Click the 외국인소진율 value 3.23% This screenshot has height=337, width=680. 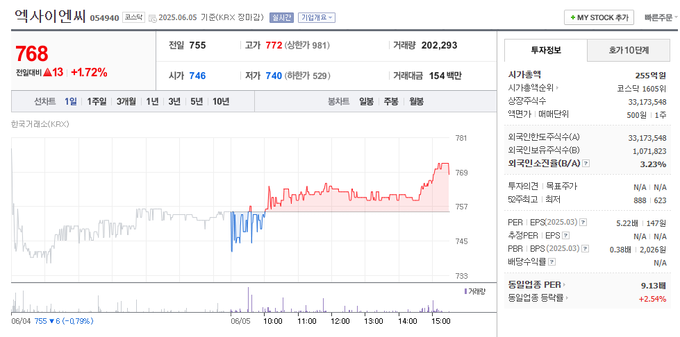[x=653, y=164]
